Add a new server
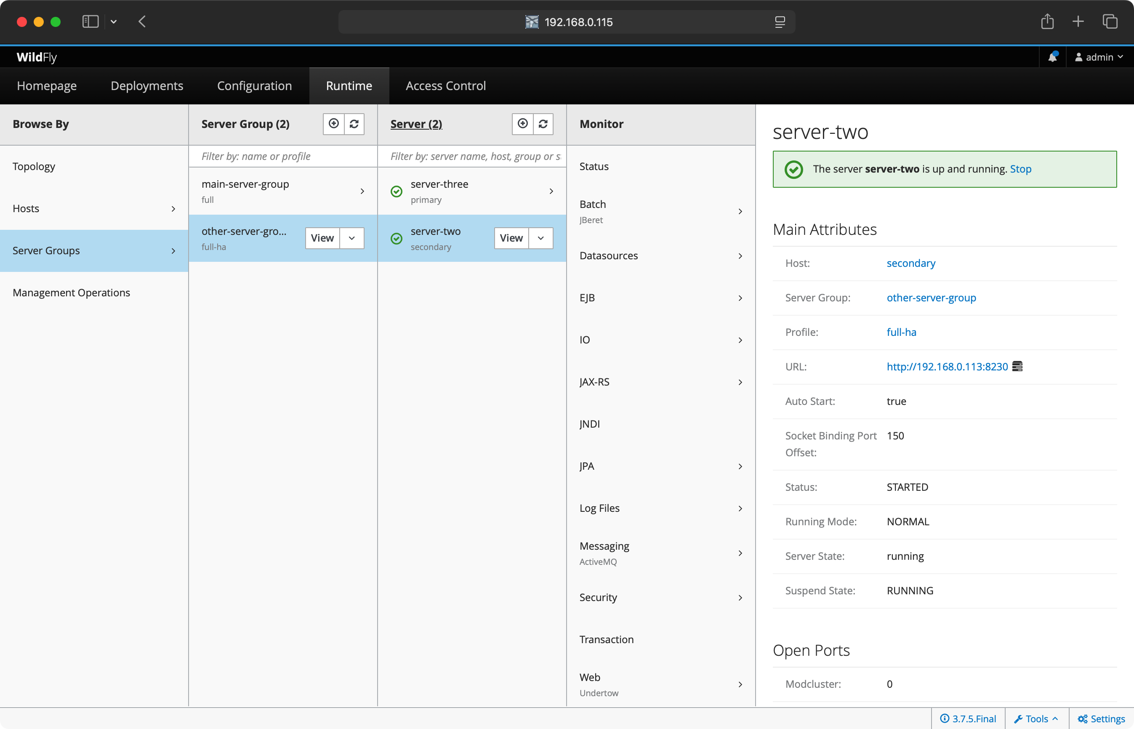This screenshot has height=729, width=1134. [522, 124]
